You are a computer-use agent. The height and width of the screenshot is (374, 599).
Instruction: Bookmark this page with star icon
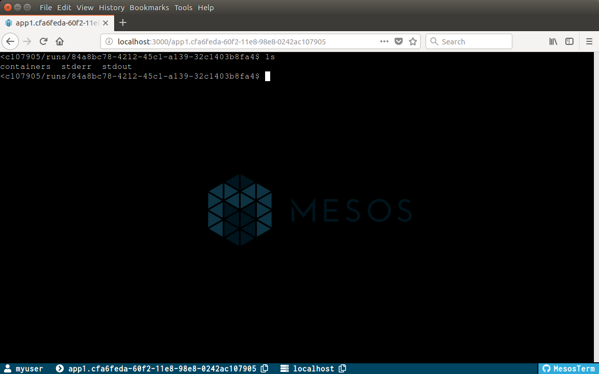(413, 41)
